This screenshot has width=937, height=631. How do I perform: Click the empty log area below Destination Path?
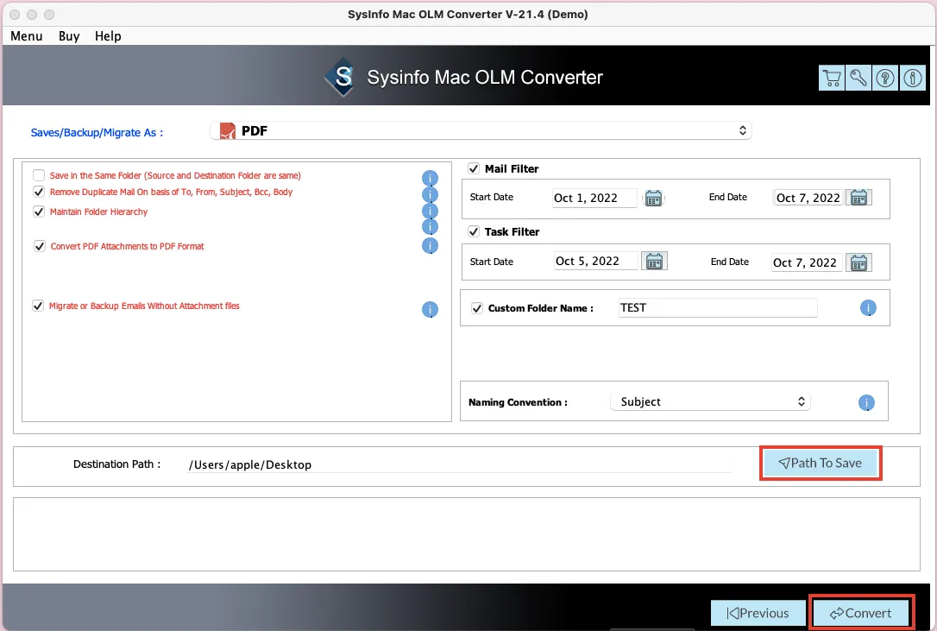467,534
